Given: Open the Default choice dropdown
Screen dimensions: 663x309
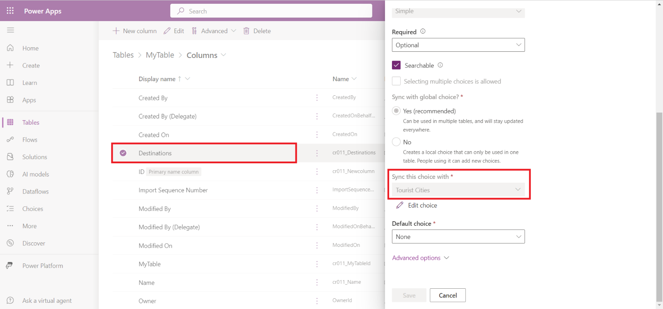Looking at the screenshot, I should pos(458,237).
